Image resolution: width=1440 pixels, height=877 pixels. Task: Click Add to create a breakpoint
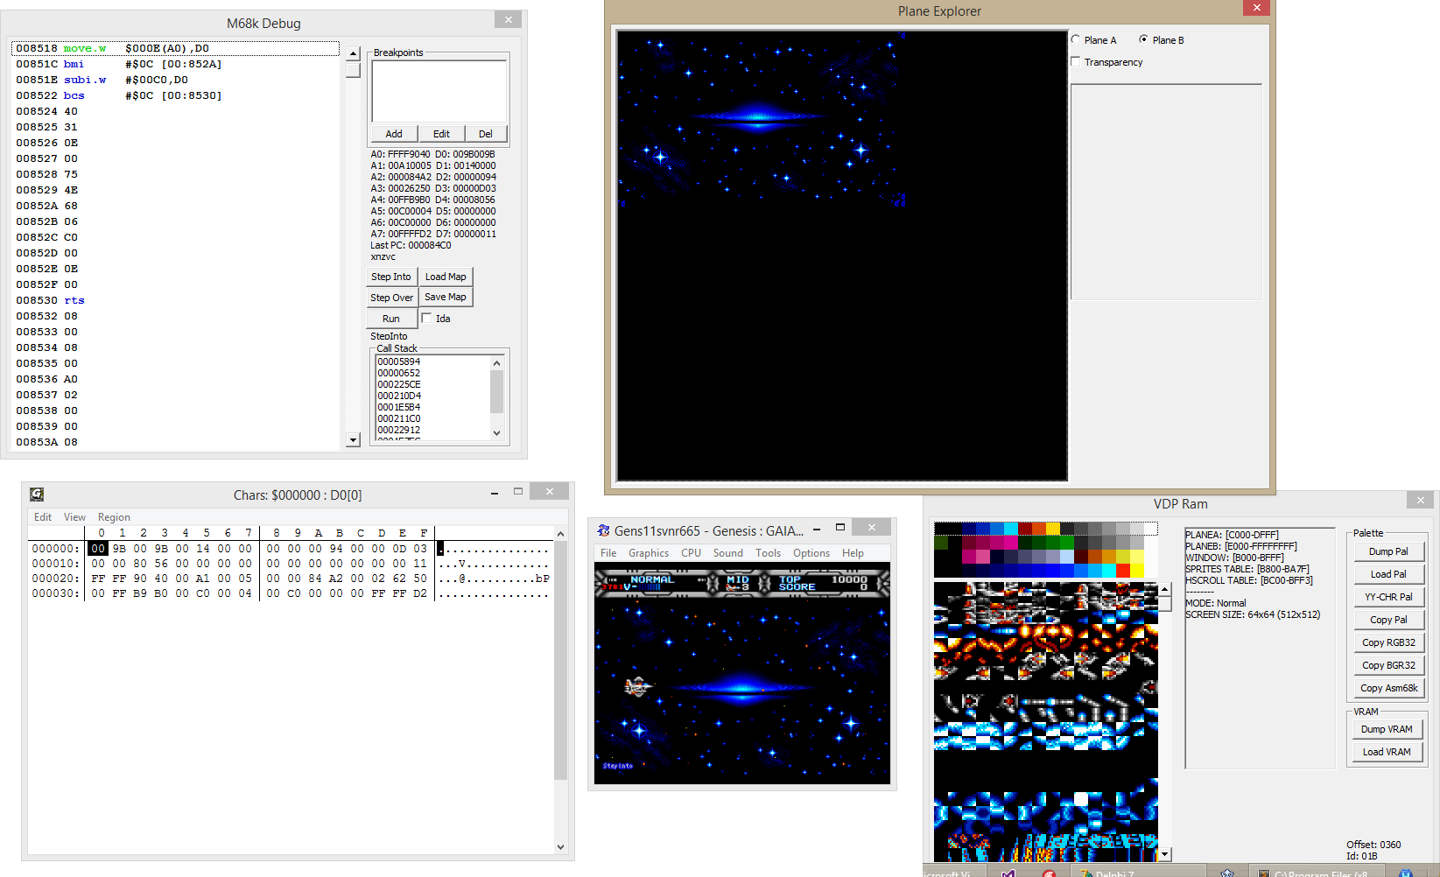[x=394, y=134]
